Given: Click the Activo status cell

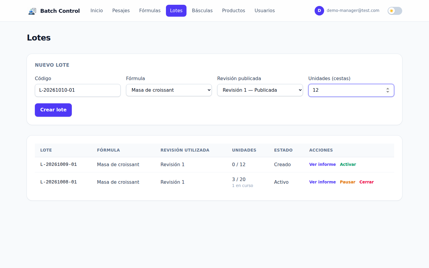Looking at the screenshot, I should pos(281,182).
